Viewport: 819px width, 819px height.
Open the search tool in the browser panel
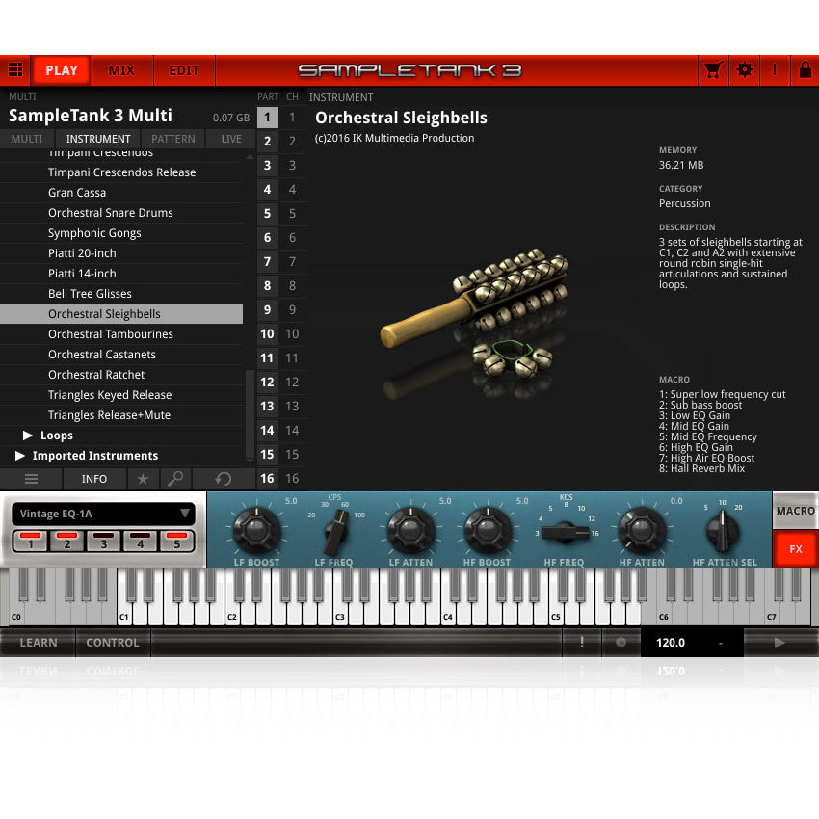175,479
